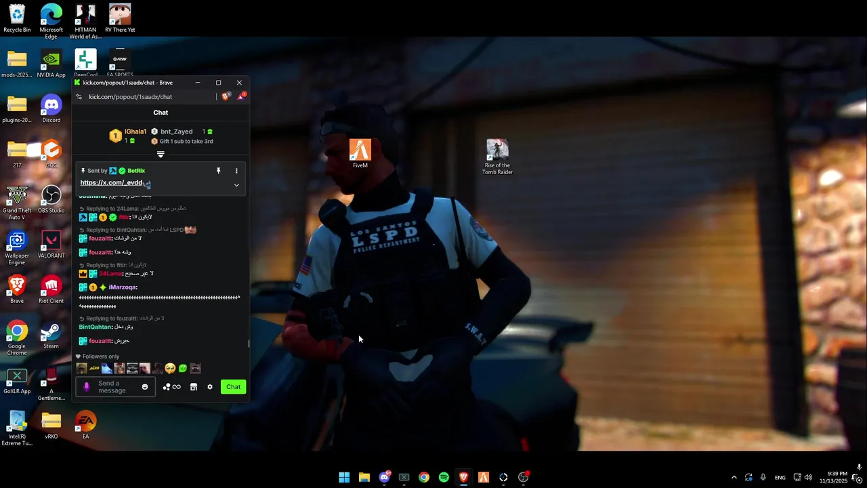The height and width of the screenshot is (488, 867).
Task: Select the EA desktop icon
Action: point(85,425)
